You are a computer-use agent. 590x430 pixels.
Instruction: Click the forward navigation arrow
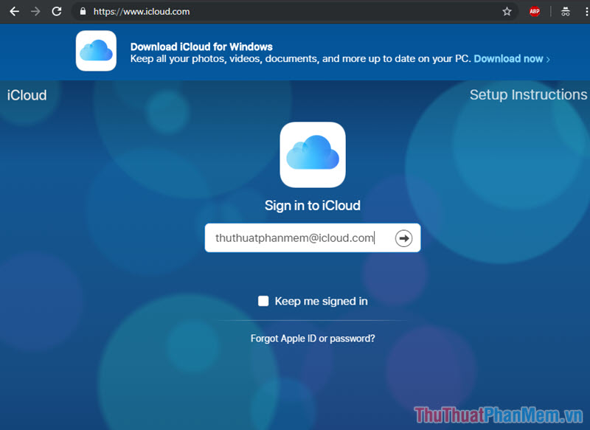click(x=35, y=11)
